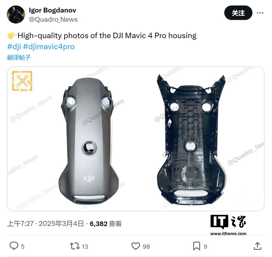Click the repost arrows icon
272x257 pixels.
[75, 246]
